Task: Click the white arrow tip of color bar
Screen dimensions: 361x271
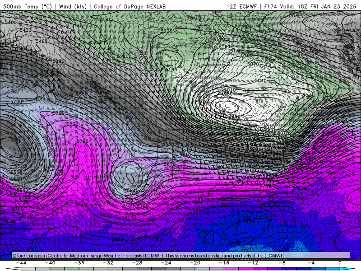Action: click(14, 269)
